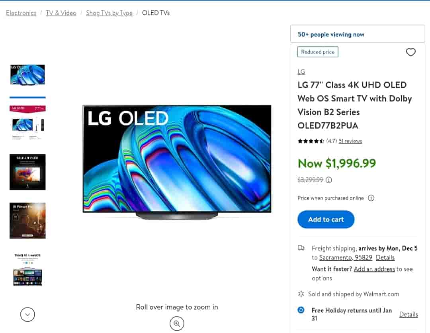Open Details for Free Holiday returns
This screenshot has height=333, width=430.
tap(408, 314)
